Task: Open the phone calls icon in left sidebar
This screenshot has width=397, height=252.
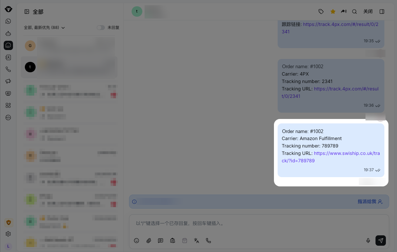Action: pos(8,69)
